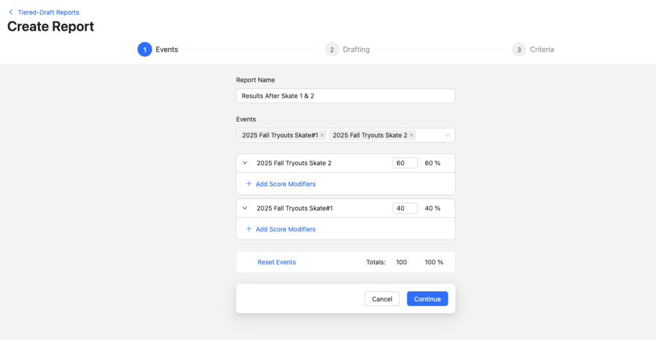Collapse the 2025 Fall Tryouts Skate 2 section
The height and width of the screenshot is (340, 656).
[x=245, y=163]
